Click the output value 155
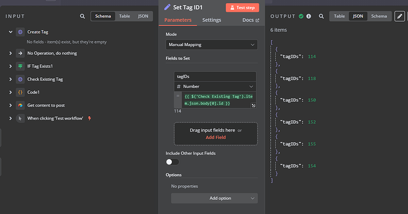This screenshot has width=408, height=214. 312,144
